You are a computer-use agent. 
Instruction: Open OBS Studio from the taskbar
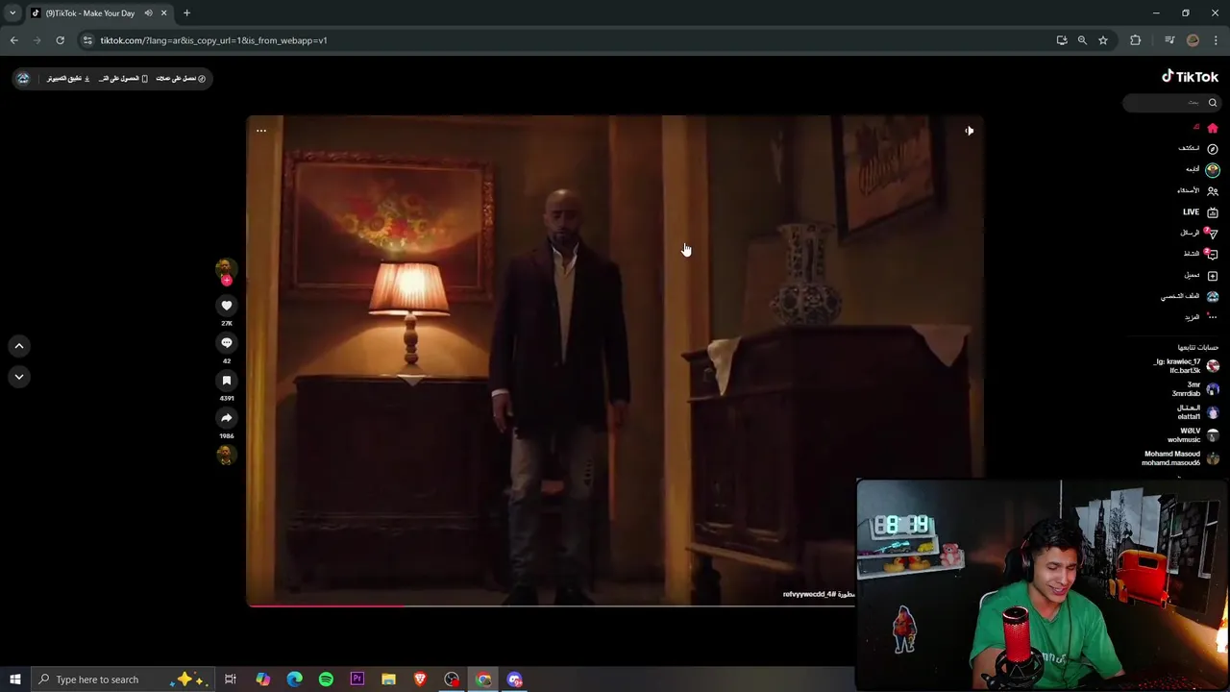(452, 680)
